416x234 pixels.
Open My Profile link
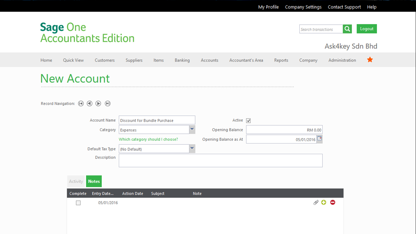[x=268, y=7]
